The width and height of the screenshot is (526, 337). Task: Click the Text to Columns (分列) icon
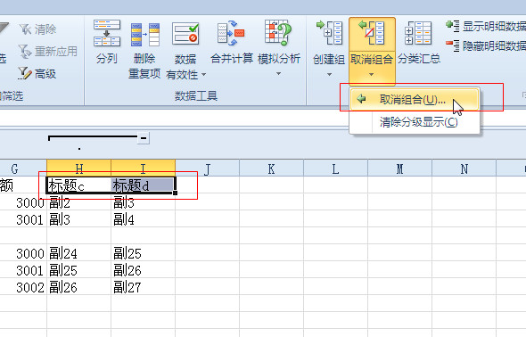click(107, 33)
